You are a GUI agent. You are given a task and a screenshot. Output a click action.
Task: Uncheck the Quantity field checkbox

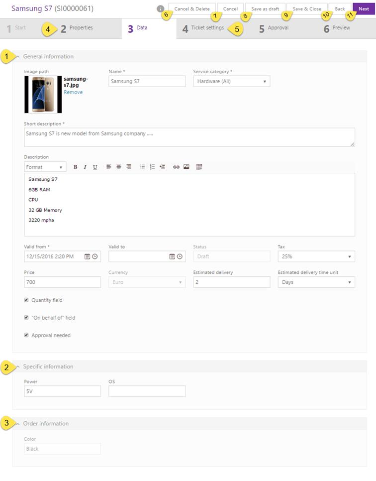tap(26, 300)
